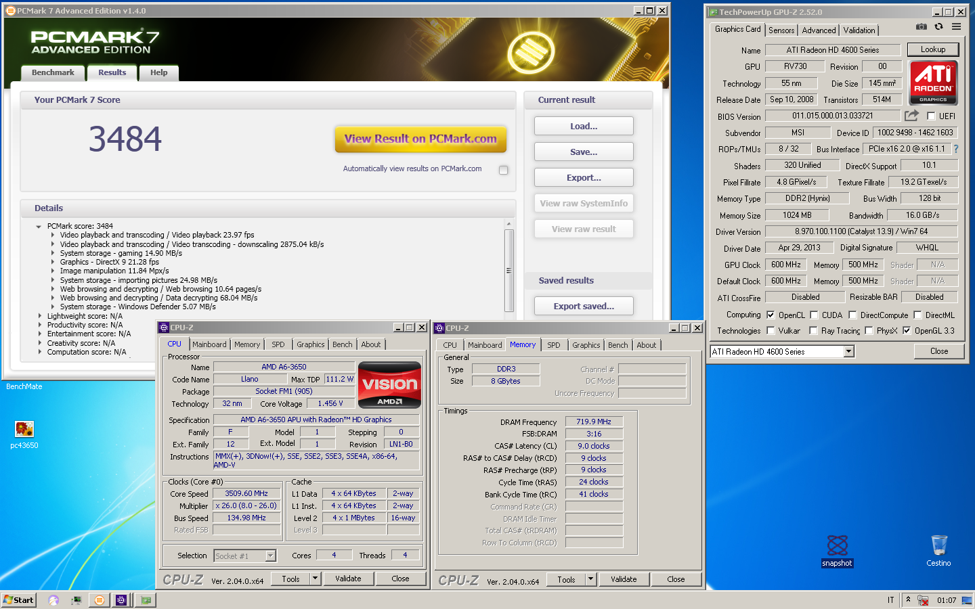Click the 01:07 taskbar clock

click(947, 600)
